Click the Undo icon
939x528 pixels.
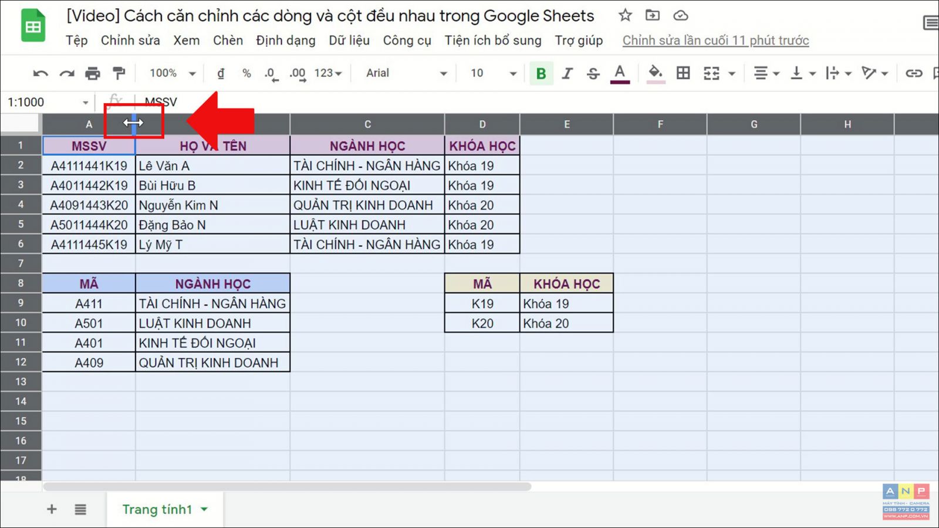pyautogui.click(x=40, y=73)
